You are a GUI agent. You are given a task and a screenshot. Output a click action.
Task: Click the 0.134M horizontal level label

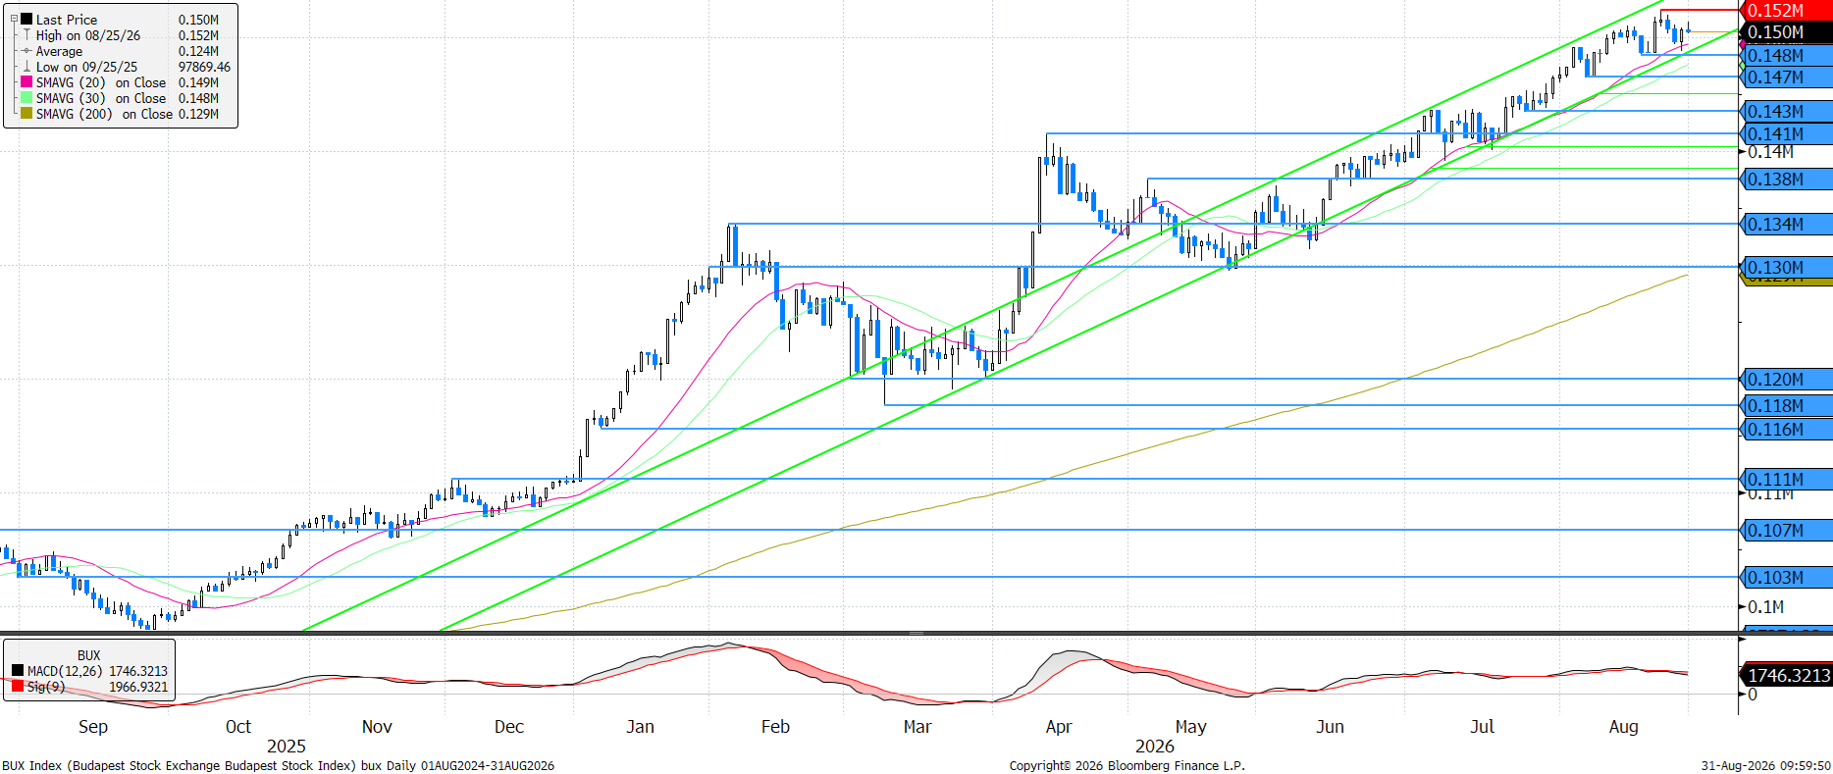pos(1786,225)
